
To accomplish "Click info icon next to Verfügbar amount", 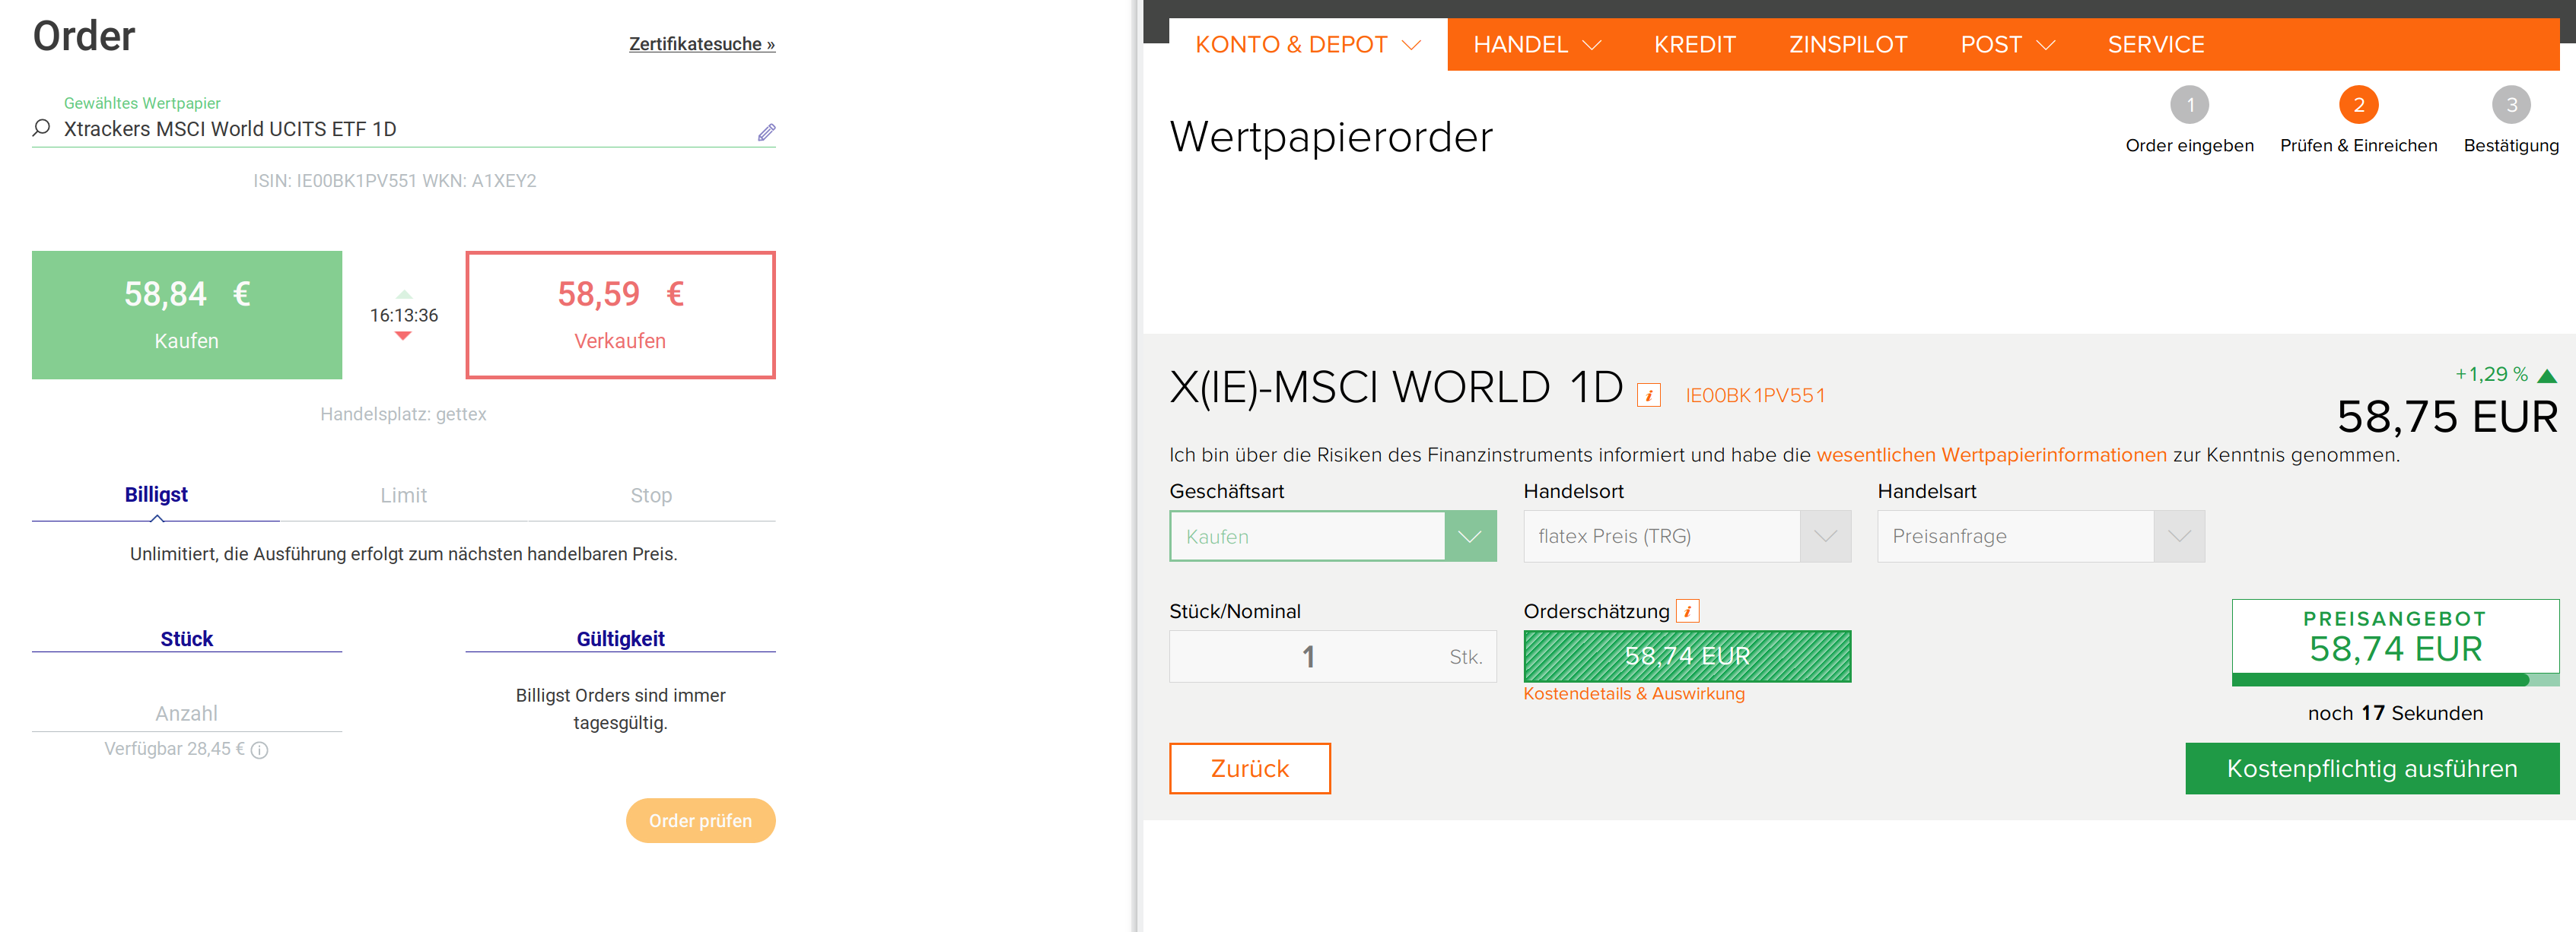I will tap(260, 750).
